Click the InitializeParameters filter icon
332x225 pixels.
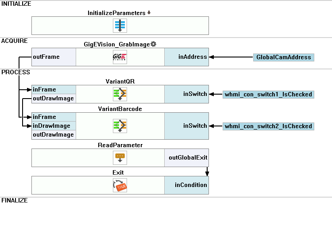point(120,25)
